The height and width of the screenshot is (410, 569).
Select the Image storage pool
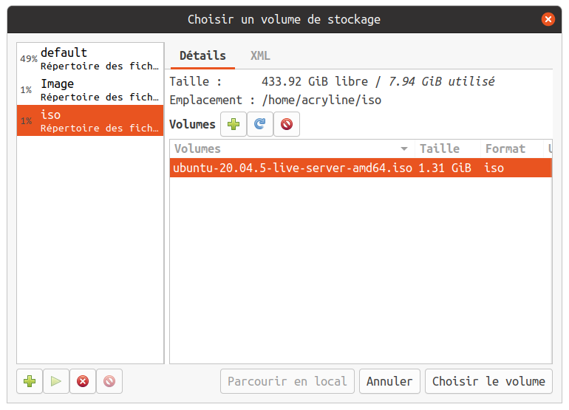[90, 89]
